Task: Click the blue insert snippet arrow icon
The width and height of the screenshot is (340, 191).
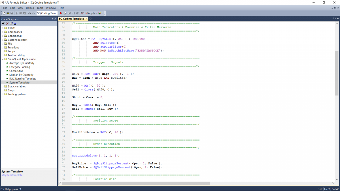Action: 15,23
